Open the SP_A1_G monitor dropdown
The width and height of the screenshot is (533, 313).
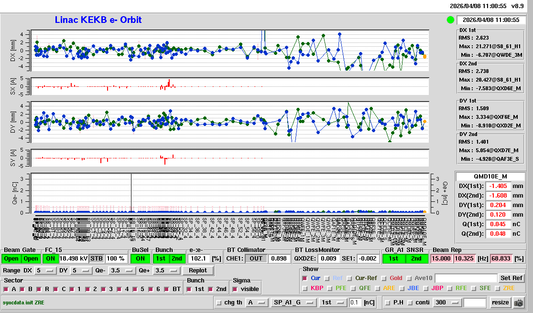coord(294,303)
